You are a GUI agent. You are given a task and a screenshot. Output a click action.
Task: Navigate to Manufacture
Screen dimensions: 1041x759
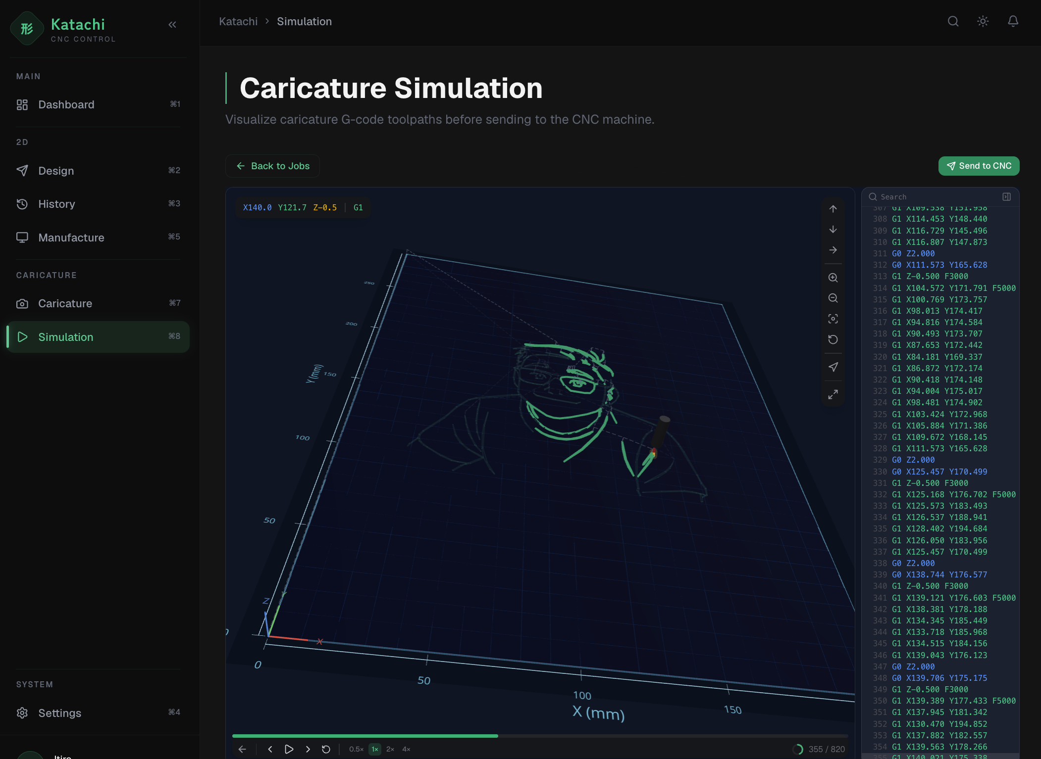(98, 237)
